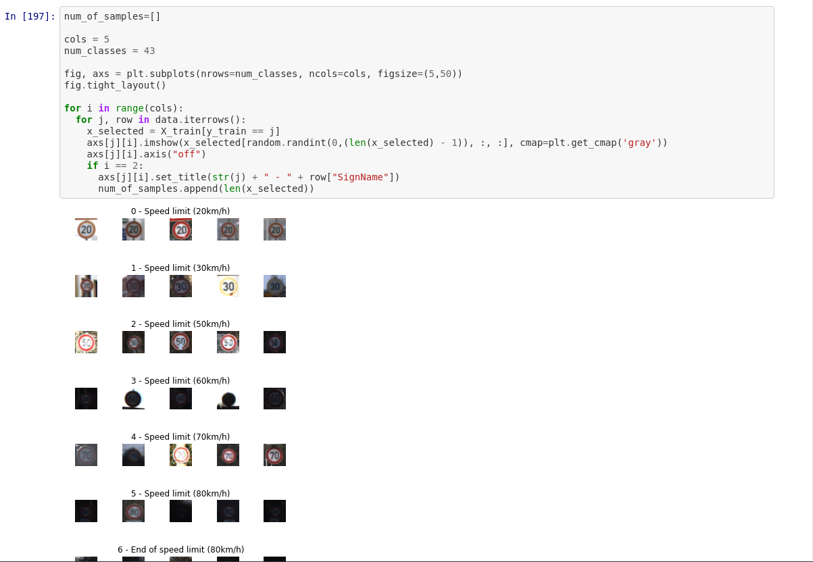Select fourth 70km/h sign sample image
The height and width of the screenshot is (562, 813).
coord(228,455)
